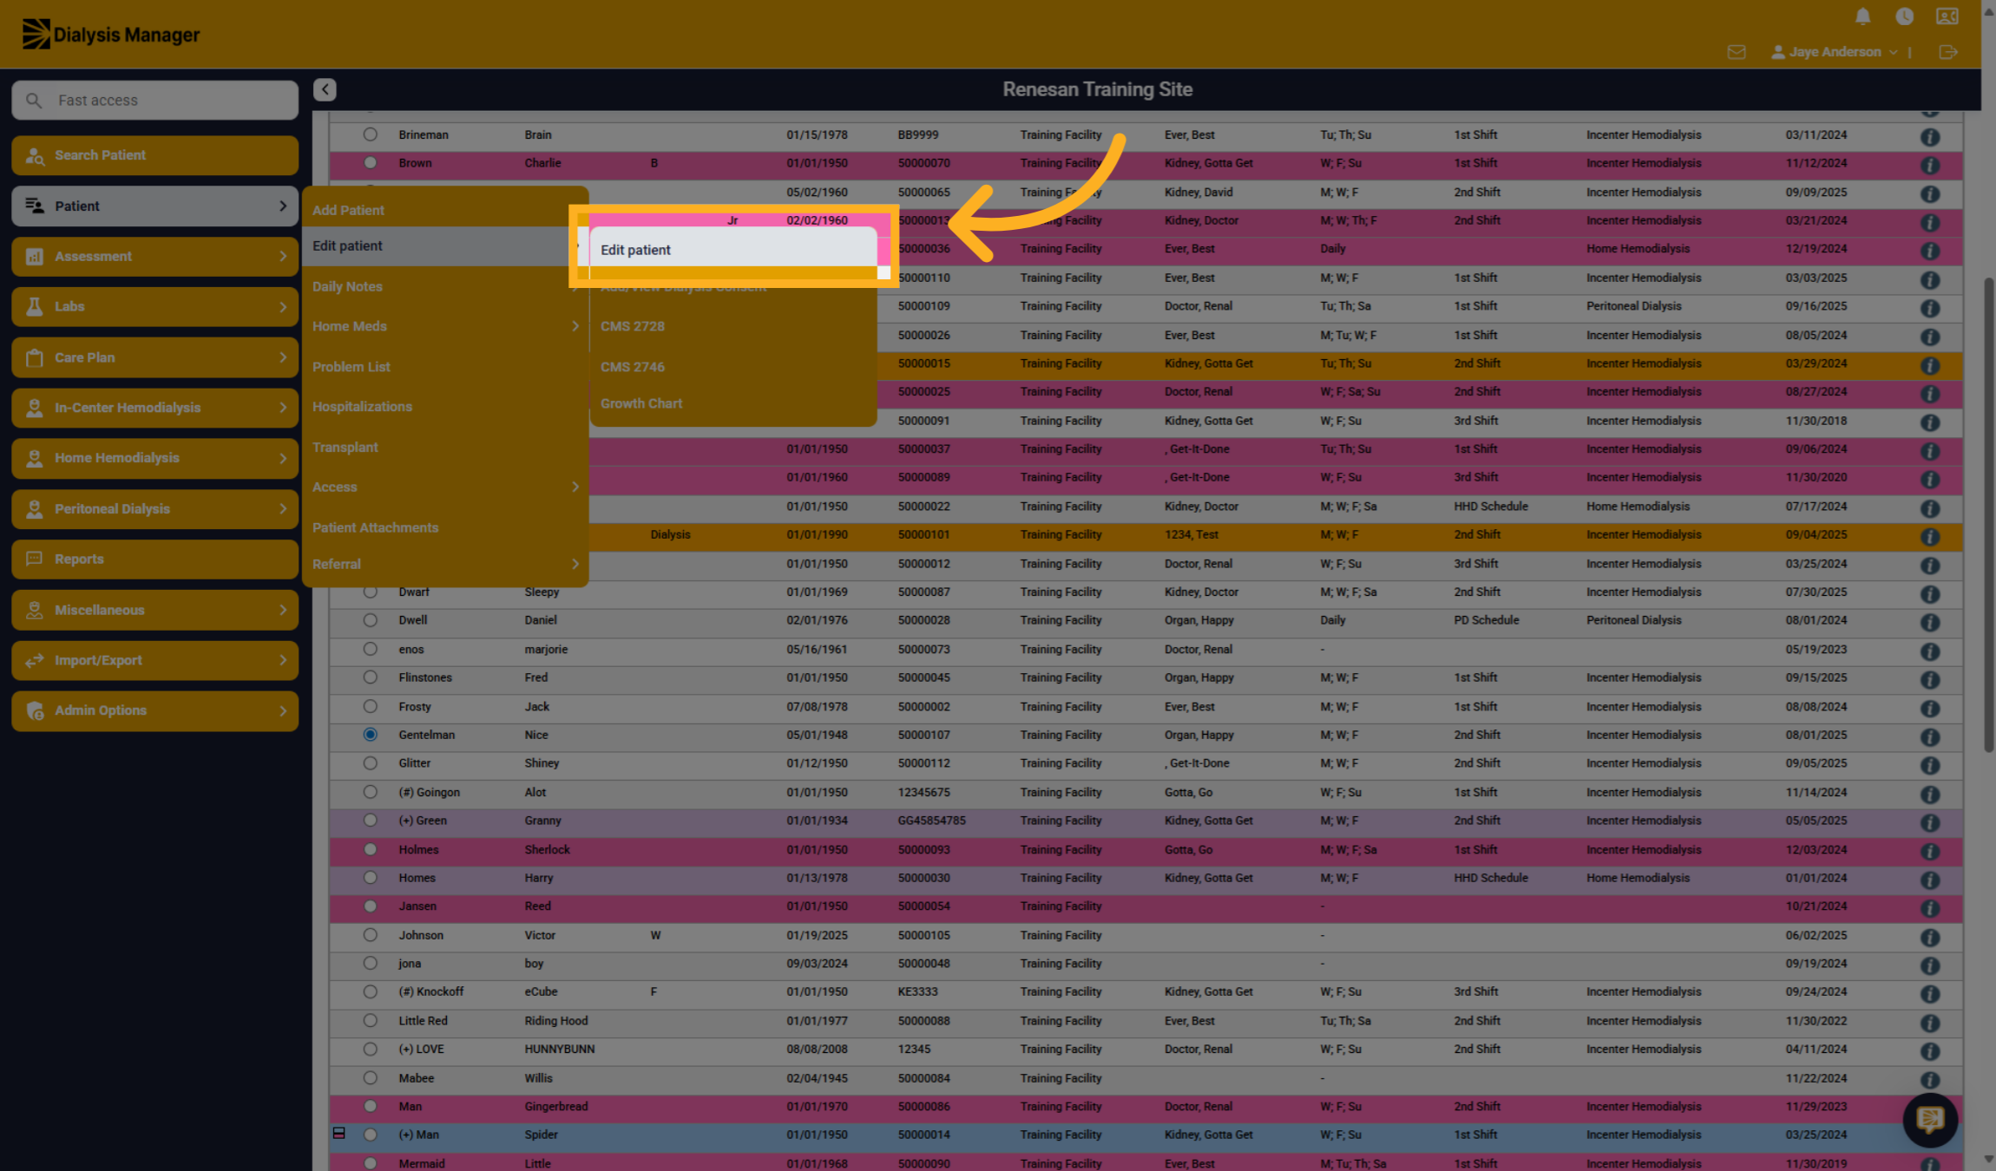Viewport: 1996px width, 1171px height.
Task: Open info icon for the Gentelman row
Action: tap(1930, 737)
